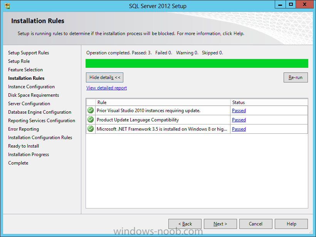The width and height of the screenshot is (316, 237).
Task: Select Disk Space Requirements step in sidebar
Action: pos(34,95)
